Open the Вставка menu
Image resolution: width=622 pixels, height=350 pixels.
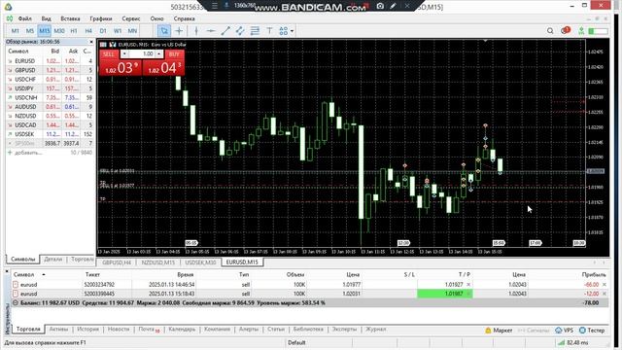coord(70,18)
